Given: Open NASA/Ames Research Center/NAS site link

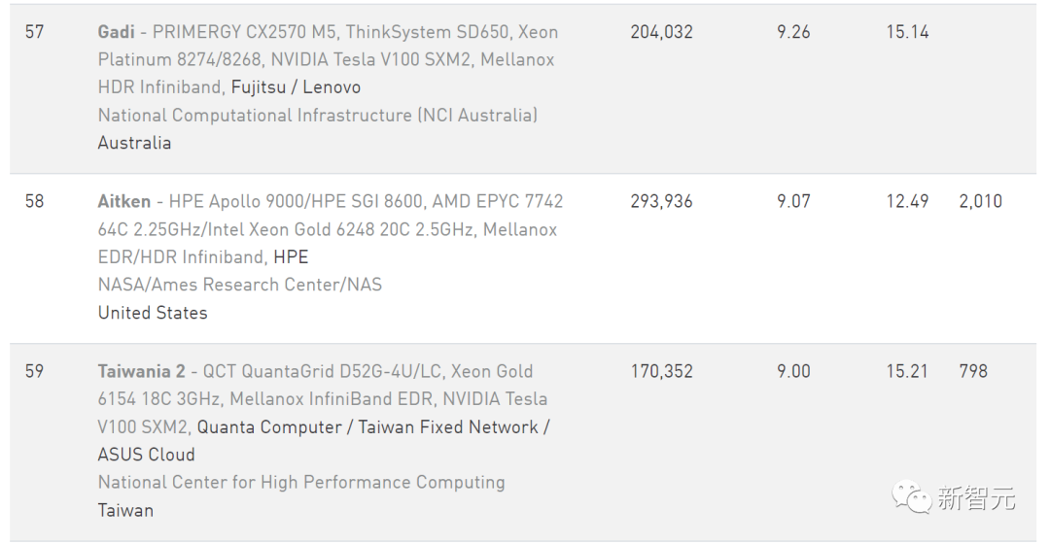Looking at the screenshot, I should pos(240,285).
